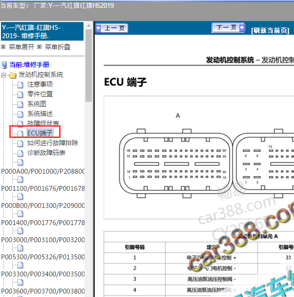Click the page icon beside 诊断故障码表

21,153
